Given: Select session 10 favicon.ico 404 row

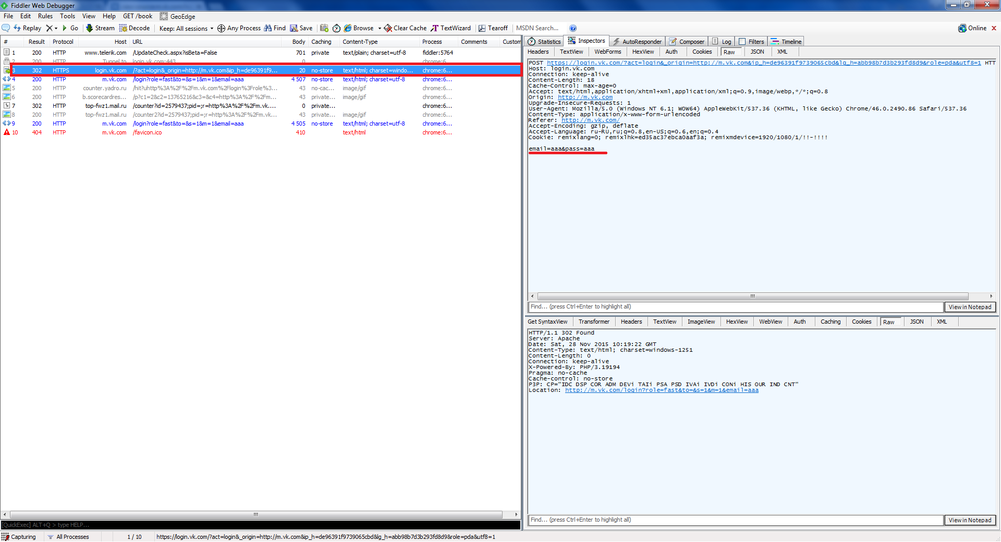Looking at the screenshot, I should point(261,132).
